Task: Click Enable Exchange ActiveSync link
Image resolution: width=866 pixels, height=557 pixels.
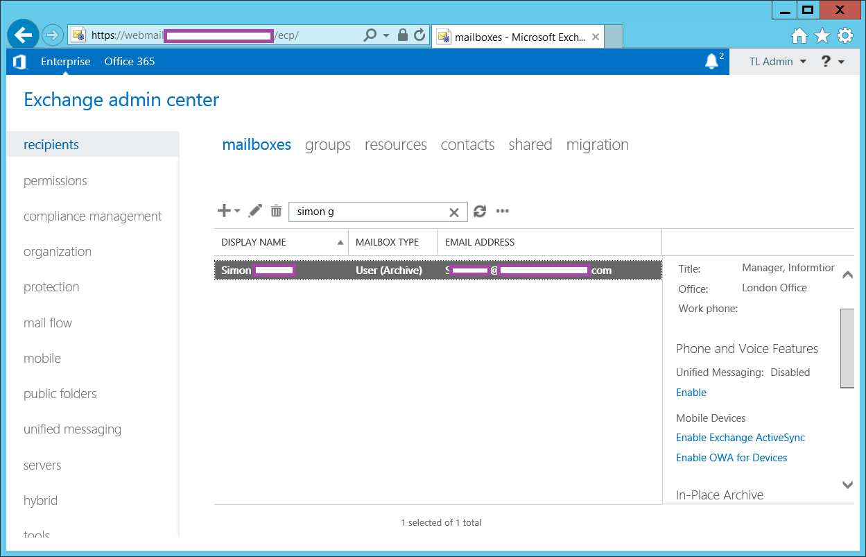Action: [x=740, y=438]
